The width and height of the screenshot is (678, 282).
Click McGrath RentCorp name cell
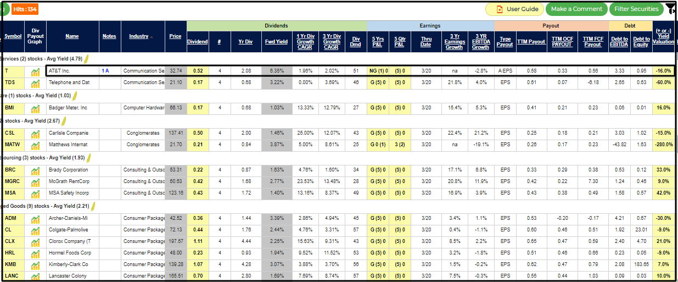click(x=72, y=181)
